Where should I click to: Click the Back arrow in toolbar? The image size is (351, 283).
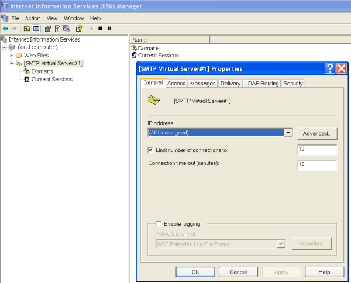(5, 28)
